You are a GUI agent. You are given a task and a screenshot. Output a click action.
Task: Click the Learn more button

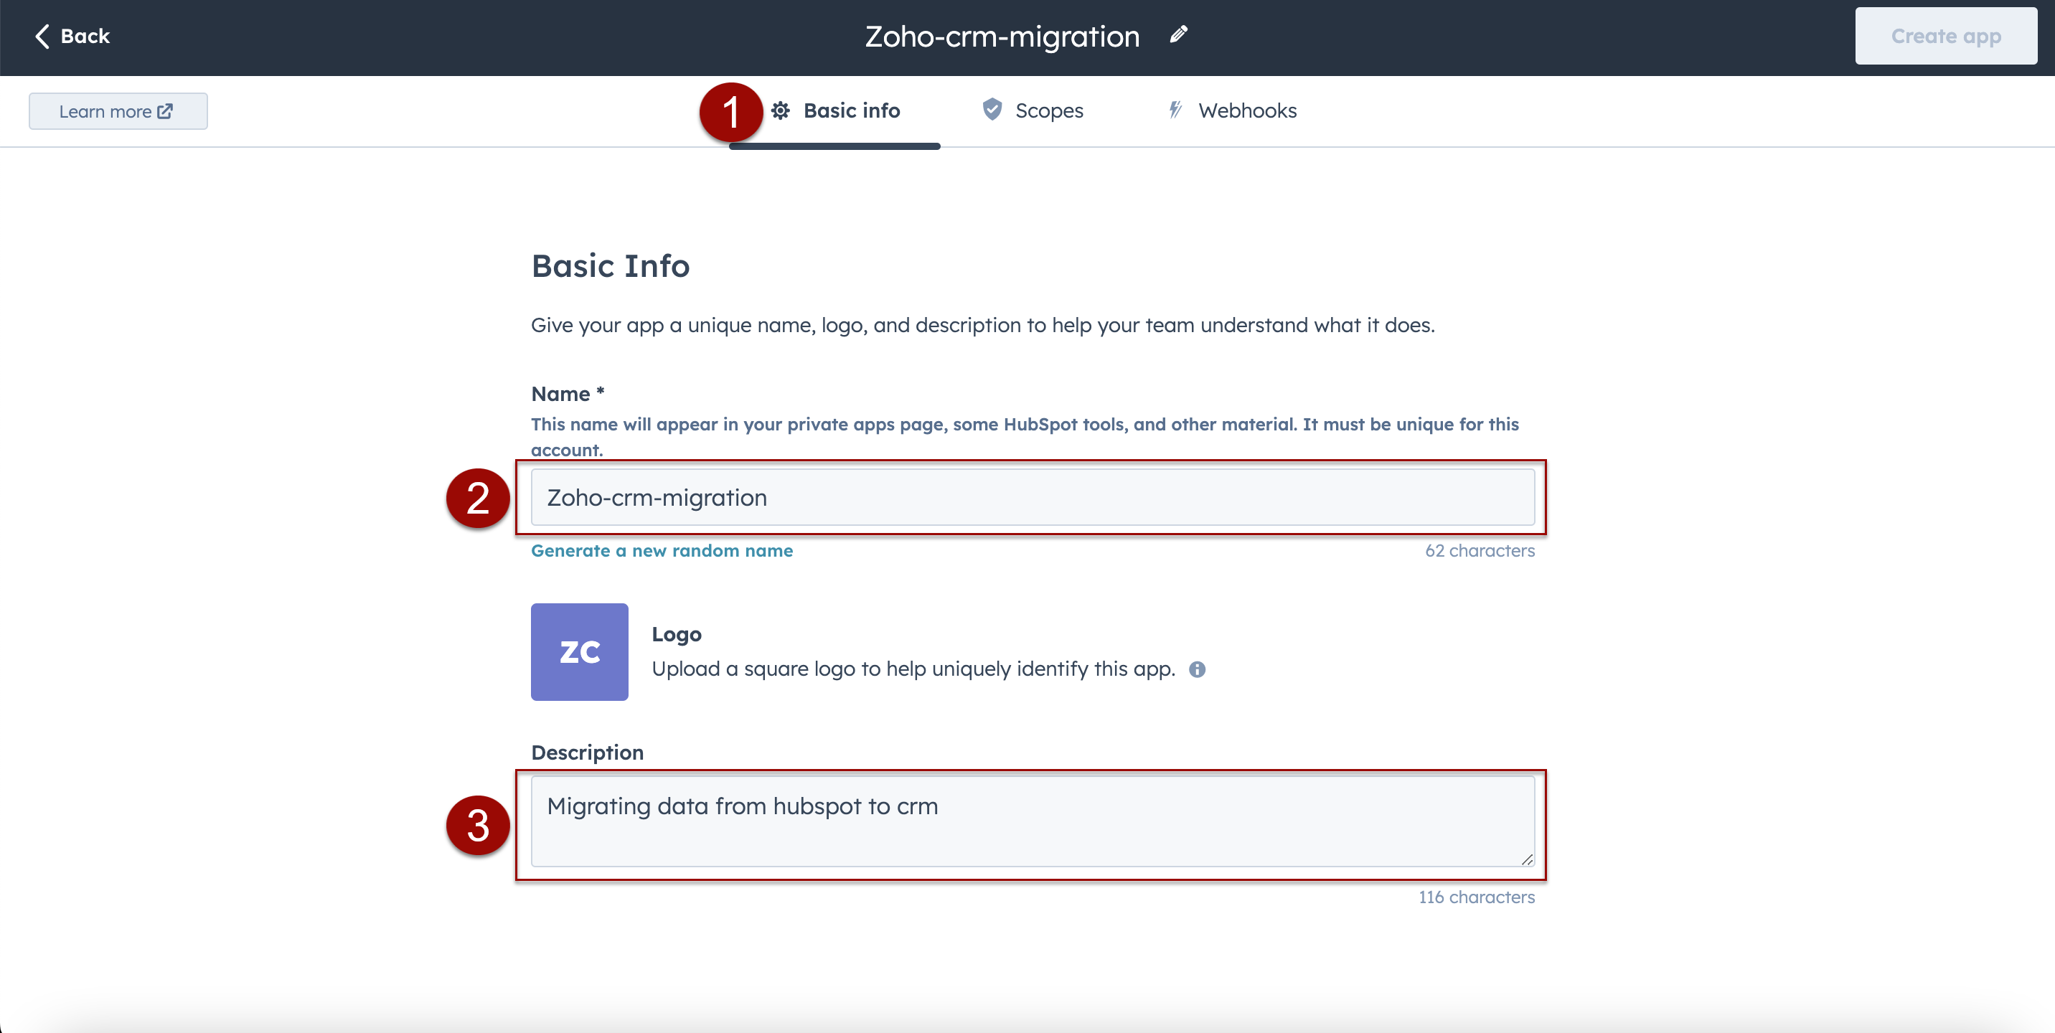[117, 112]
